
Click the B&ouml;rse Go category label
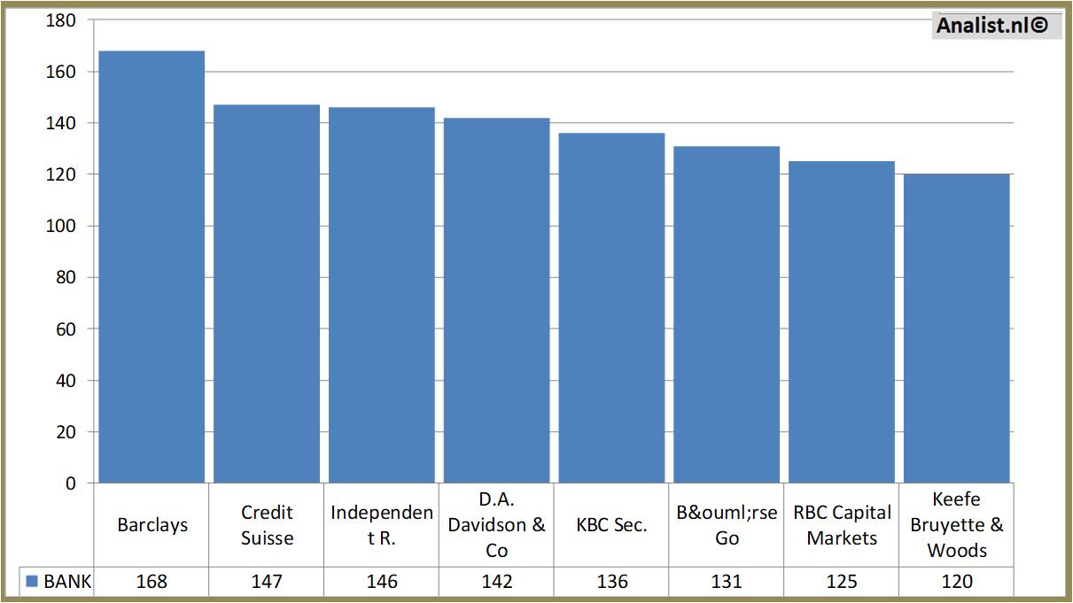[727, 525]
